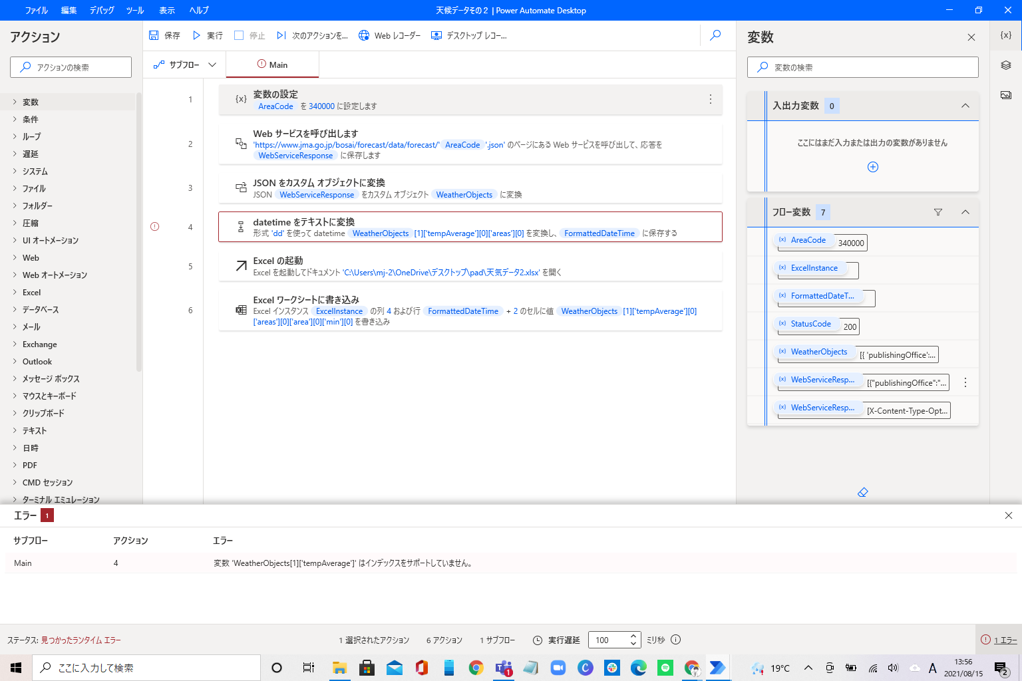Click the 1 エラー status bar link

[x=1003, y=639]
